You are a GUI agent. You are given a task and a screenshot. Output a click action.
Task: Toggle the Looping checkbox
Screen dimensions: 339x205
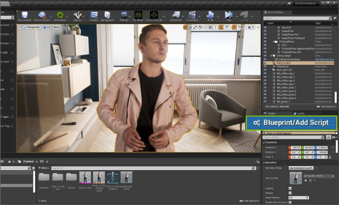(x=290, y=189)
